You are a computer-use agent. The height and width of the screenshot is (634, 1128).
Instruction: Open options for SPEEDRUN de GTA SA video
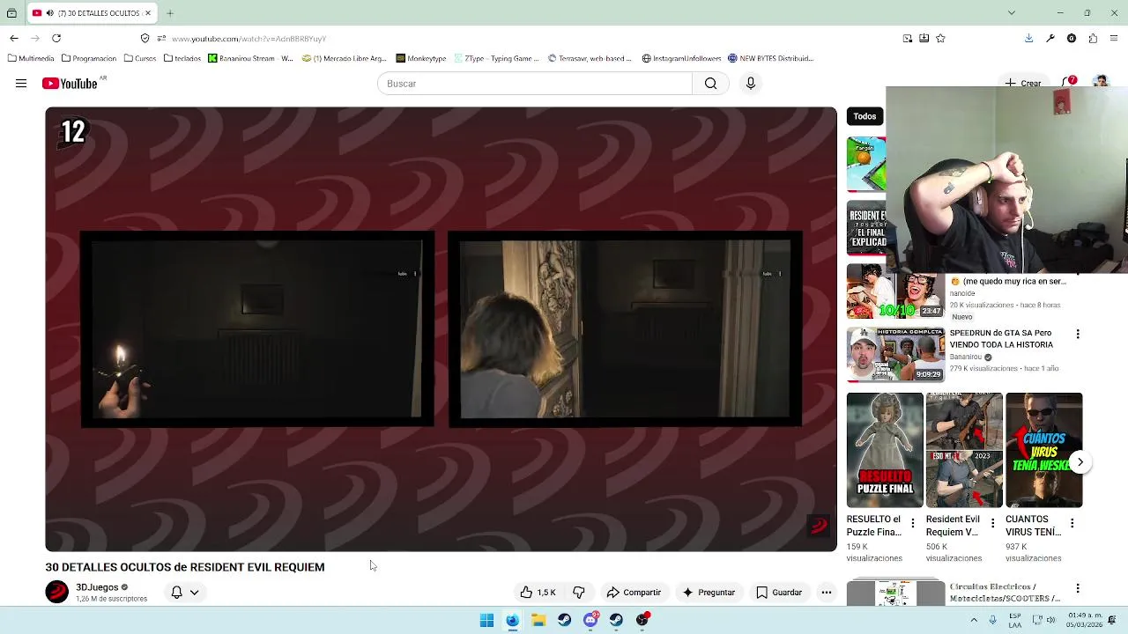tap(1078, 335)
